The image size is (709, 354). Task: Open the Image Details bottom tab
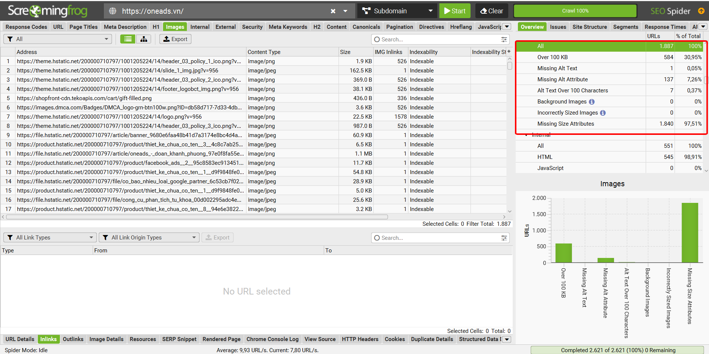[x=106, y=339]
